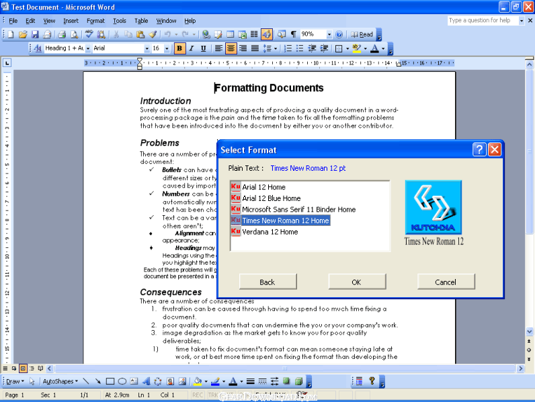The image size is (535, 402).
Task: Select the Rectangle drawing tool
Action: click(x=110, y=381)
